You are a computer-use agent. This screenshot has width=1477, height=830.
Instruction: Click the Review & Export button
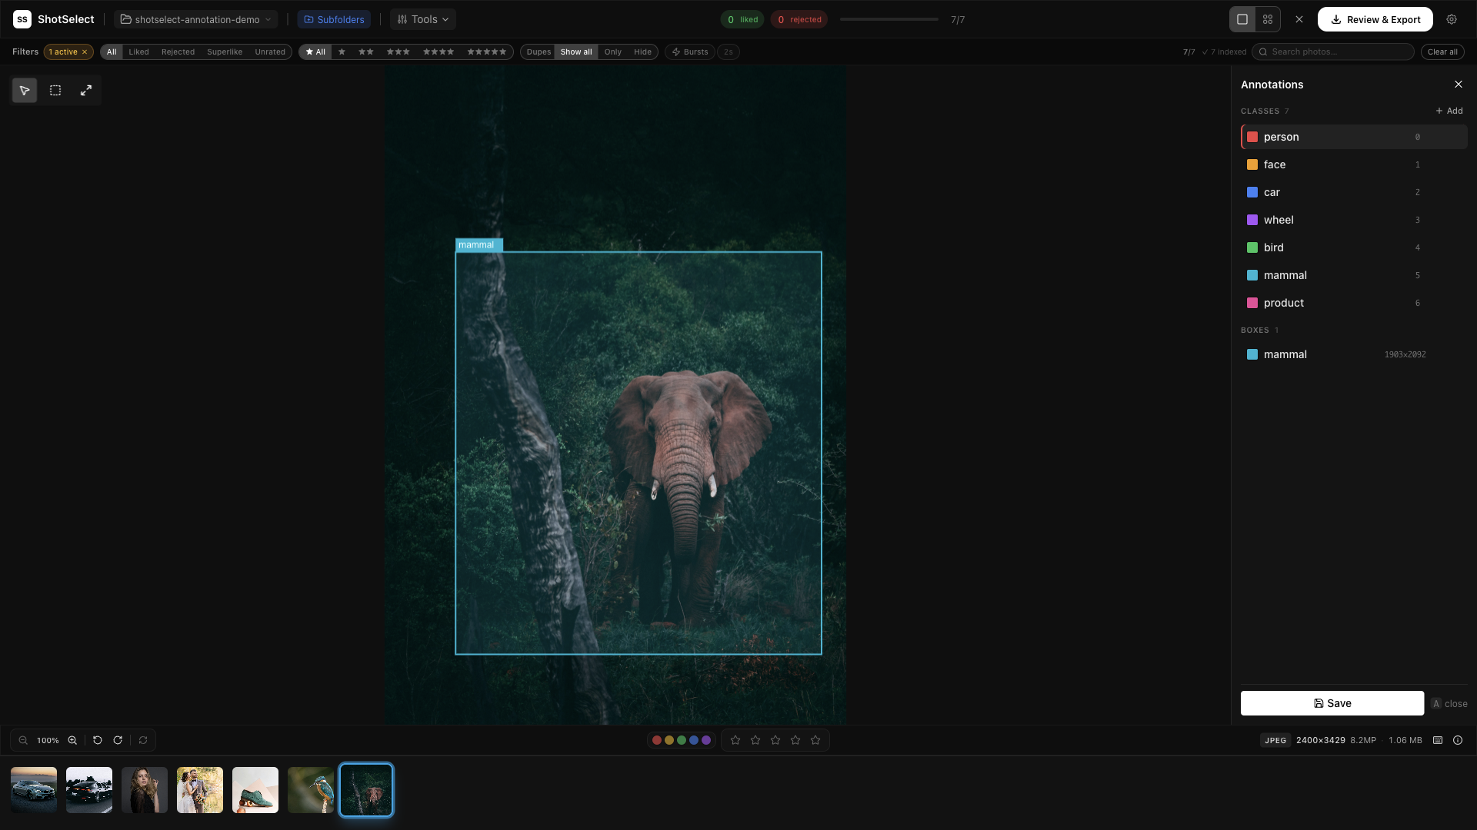coord(1375,19)
